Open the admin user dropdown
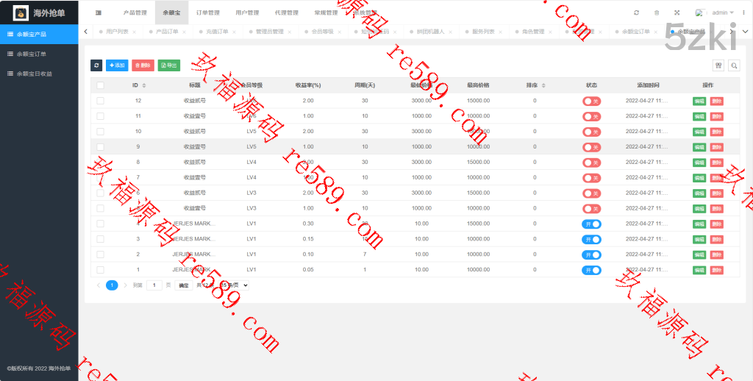This screenshot has width=753, height=381. (x=717, y=13)
